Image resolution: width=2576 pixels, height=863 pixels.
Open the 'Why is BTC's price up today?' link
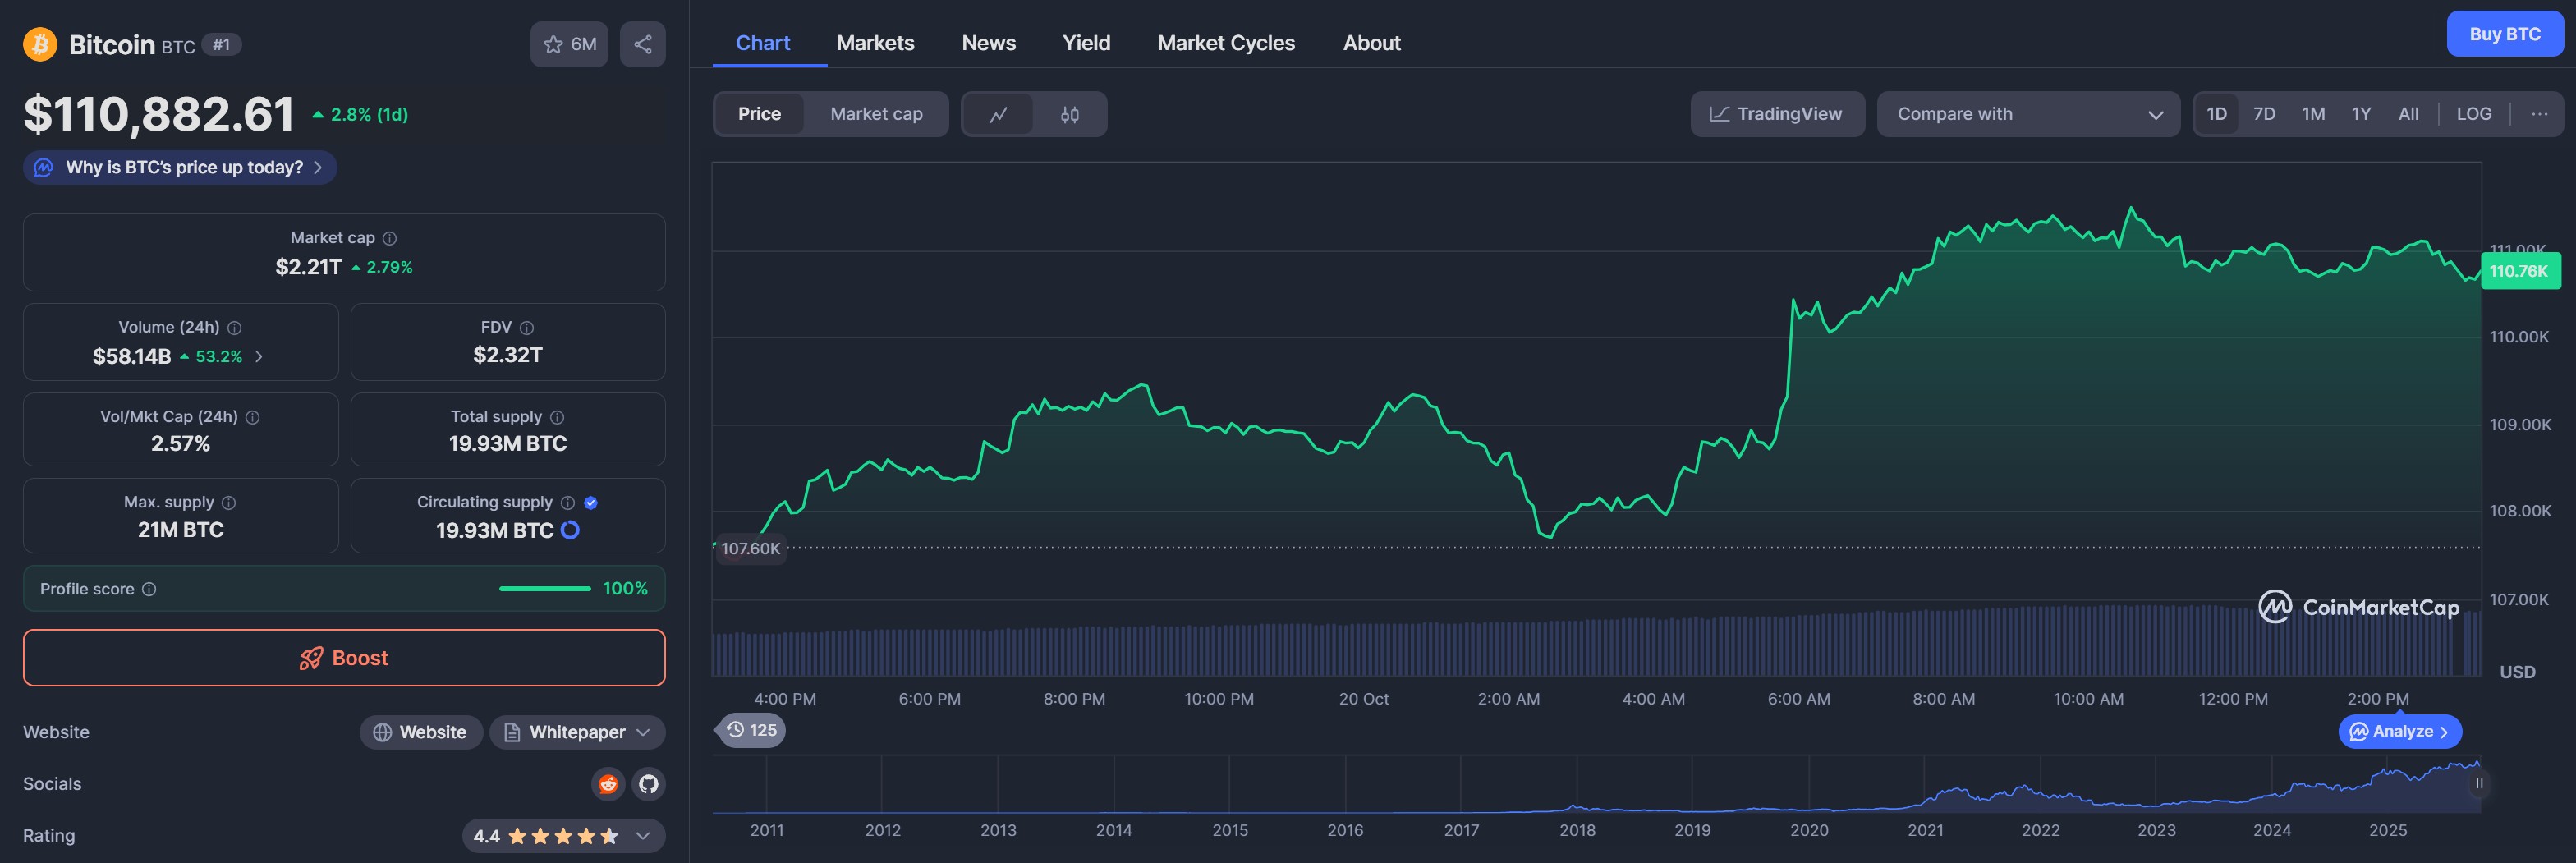click(178, 167)
